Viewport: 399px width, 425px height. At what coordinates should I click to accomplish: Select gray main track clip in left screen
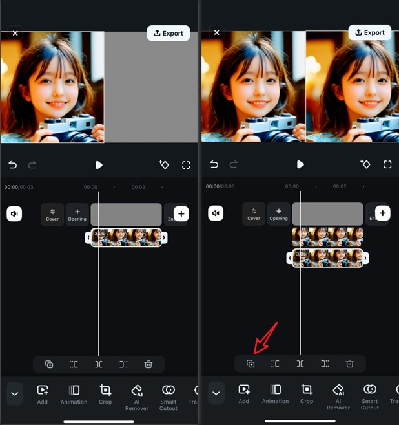(126, 215)
